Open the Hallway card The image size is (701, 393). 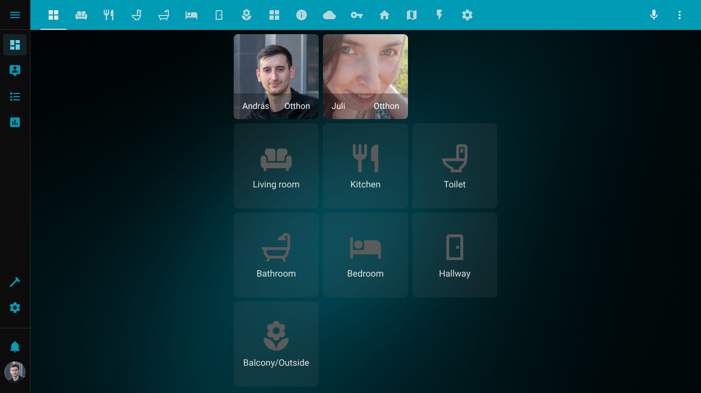point(455,255)
